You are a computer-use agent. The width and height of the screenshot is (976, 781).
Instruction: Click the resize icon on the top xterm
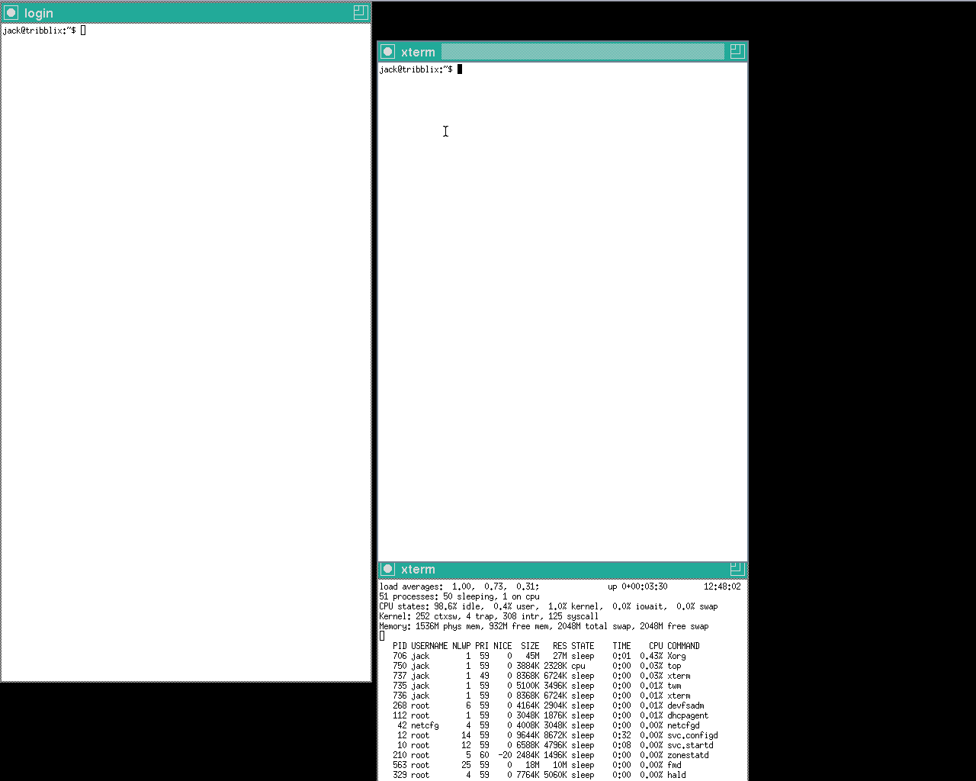pos(736,569)
